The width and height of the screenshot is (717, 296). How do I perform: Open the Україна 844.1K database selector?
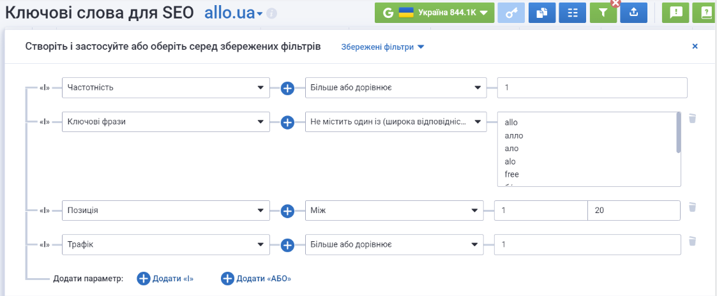[434, 13]
